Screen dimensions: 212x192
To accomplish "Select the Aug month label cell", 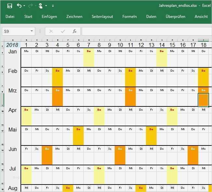I will pos(13,188).
